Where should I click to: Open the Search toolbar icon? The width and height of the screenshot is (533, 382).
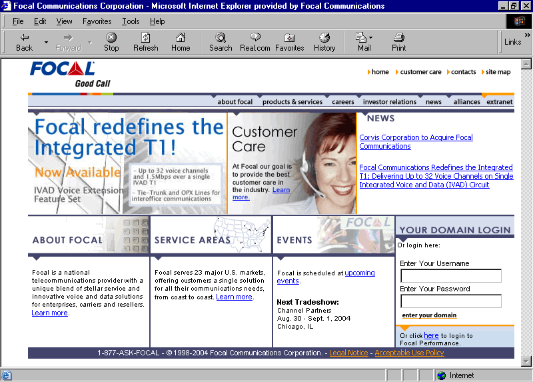[x=221, y=42]
